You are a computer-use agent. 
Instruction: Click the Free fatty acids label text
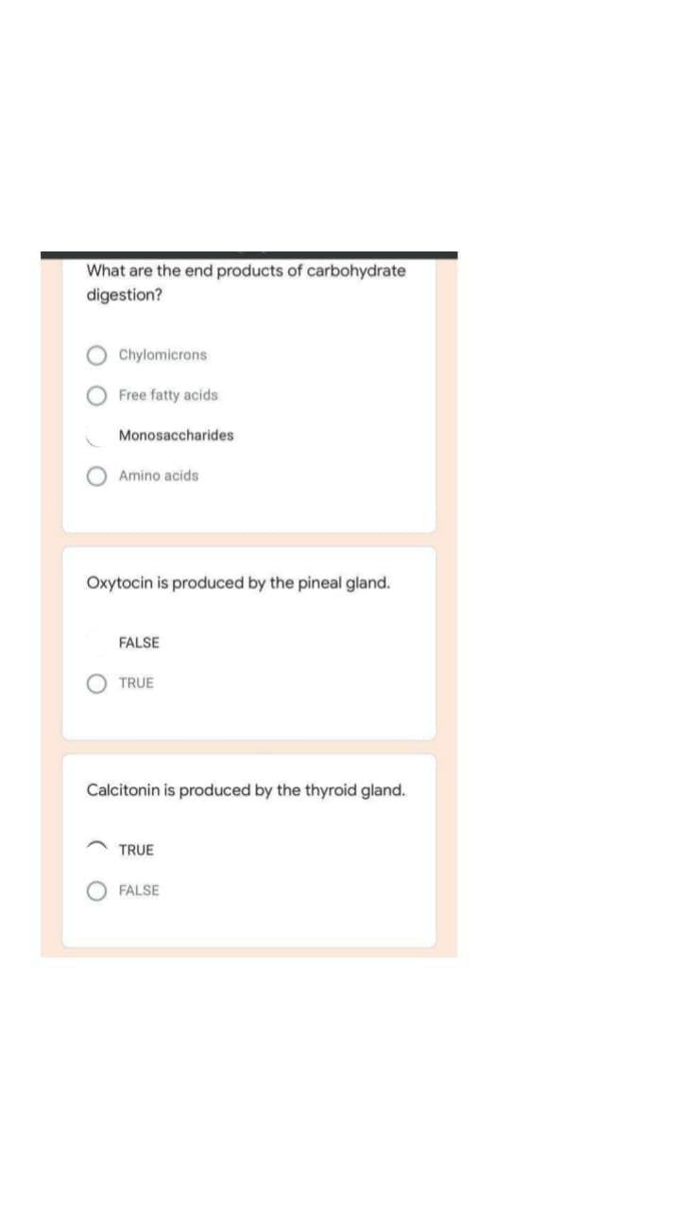tap(168, 395)
